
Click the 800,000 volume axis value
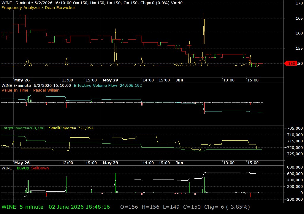295,167
